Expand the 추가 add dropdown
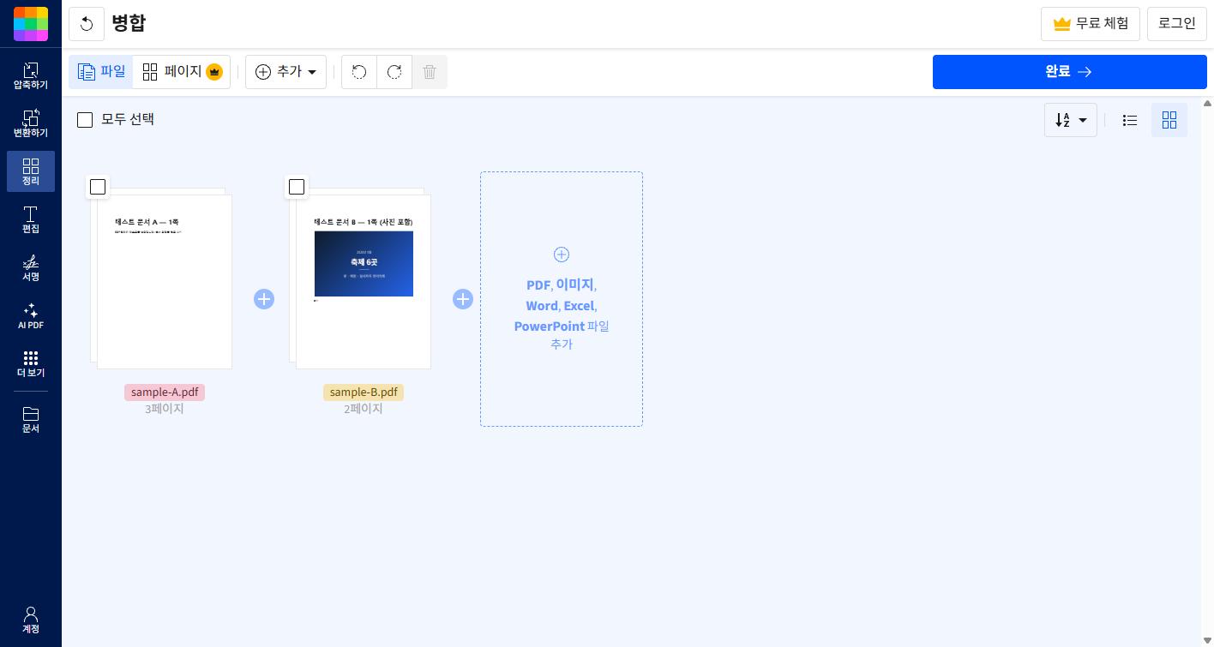 (x=285, y=72)
